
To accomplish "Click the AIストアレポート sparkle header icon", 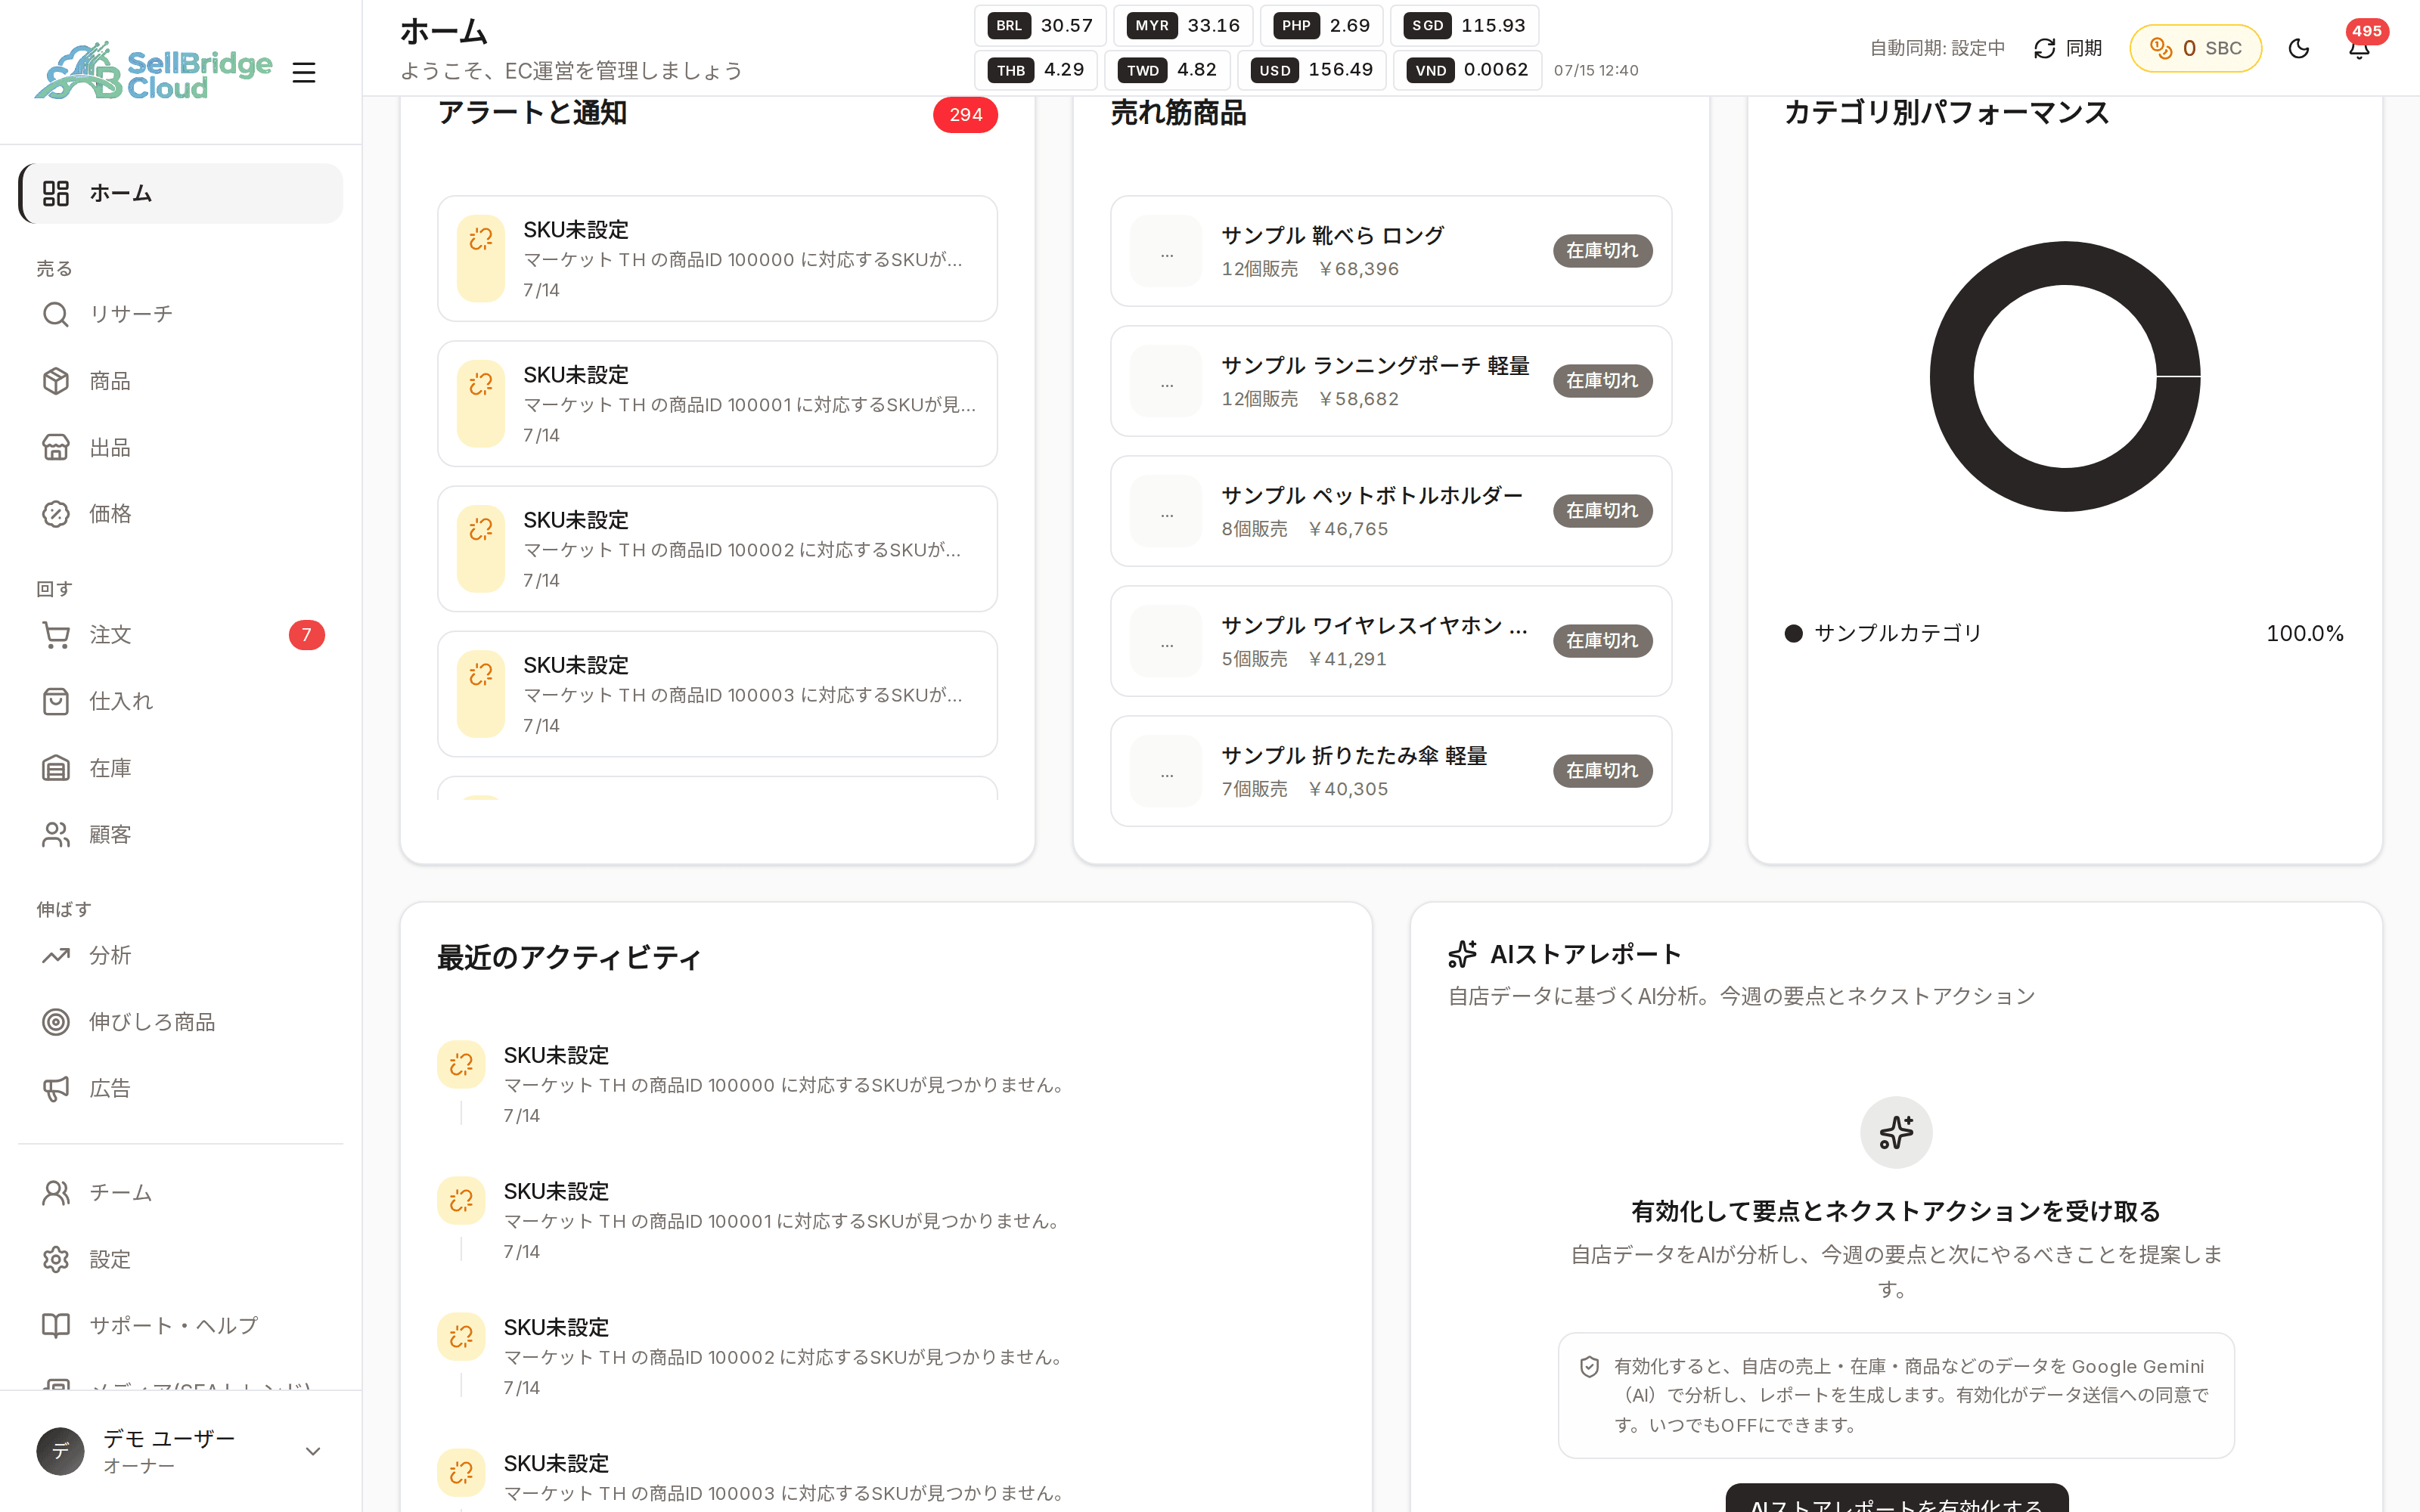I will pyautogui.click(x=1462, y=954).
